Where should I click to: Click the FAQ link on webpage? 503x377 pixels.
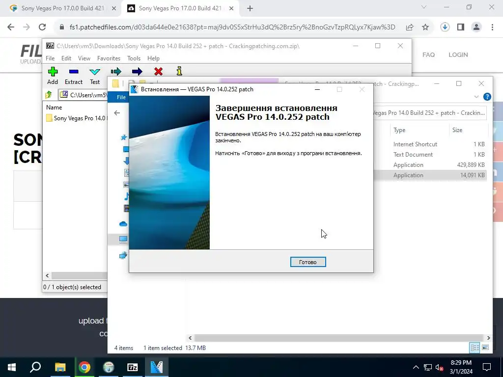[x=428, y=55]
